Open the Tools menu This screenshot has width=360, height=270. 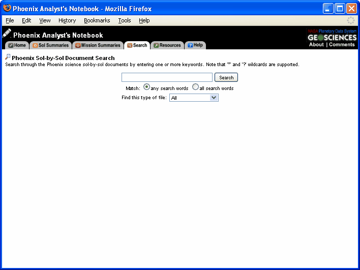[x=125, y=20]
